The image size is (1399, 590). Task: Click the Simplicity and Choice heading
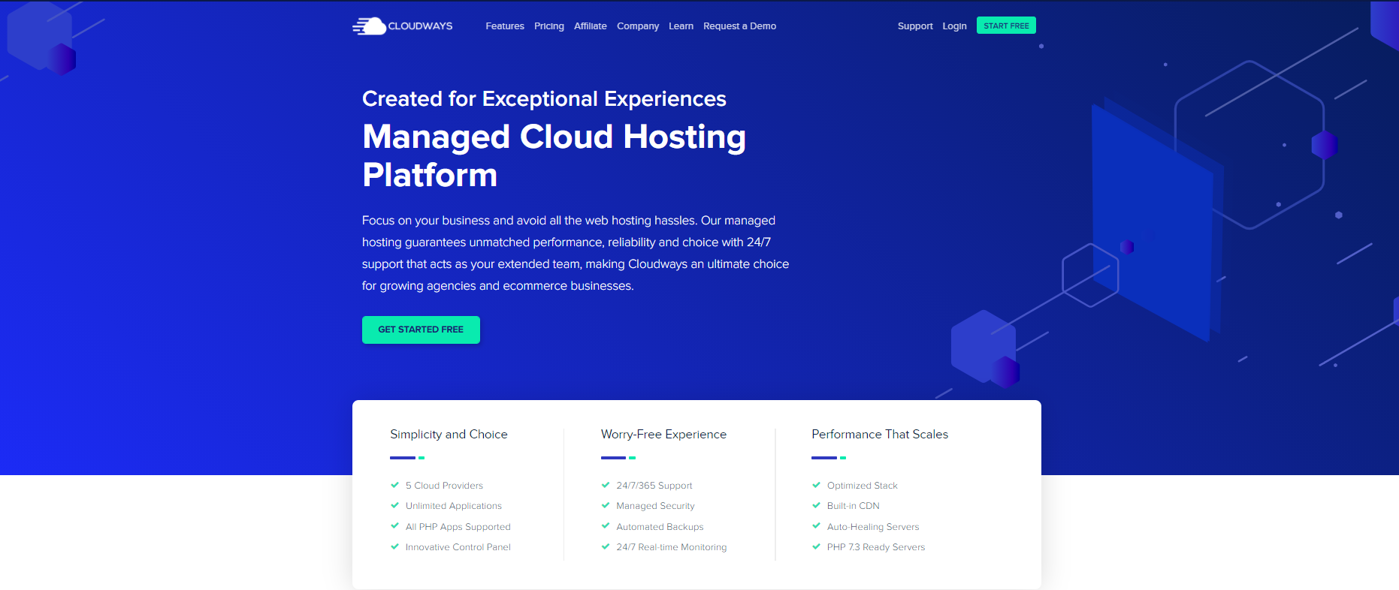pos(449,435)
